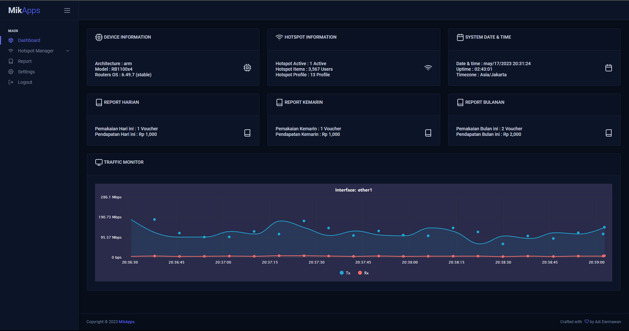
Task: Click the Settings gear icon
Action: tap(11, 72)
